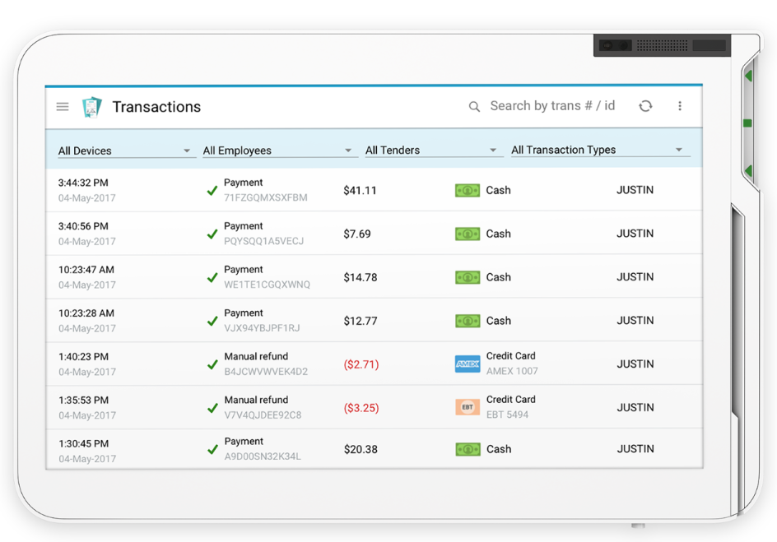Image resolution: width=777 pixels, height=542 pixels.
Task: Click the green checkmark for payment 71FZGQMXSXFBM
Action: [212, 191]
